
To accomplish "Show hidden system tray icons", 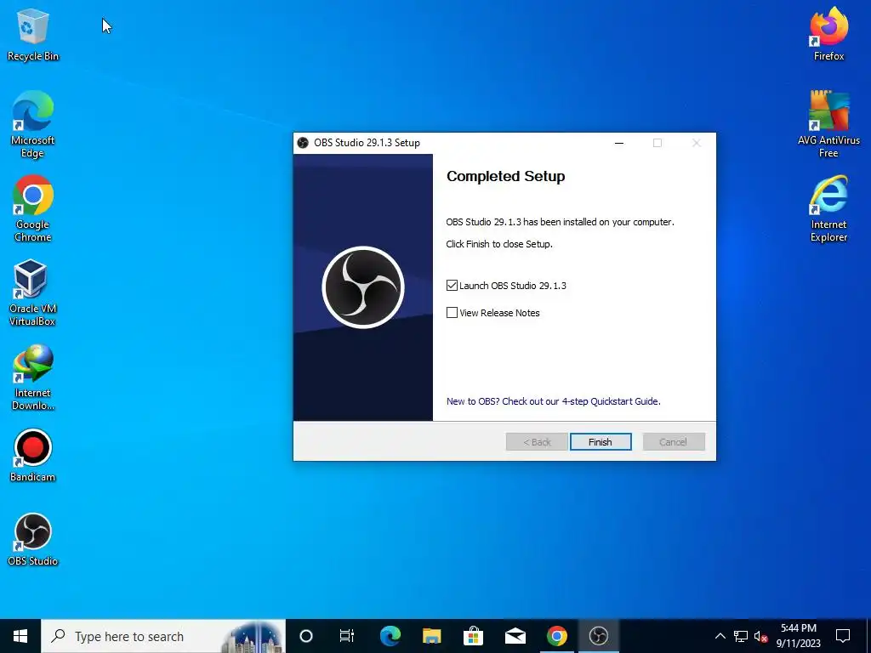I will click(720, 636).
